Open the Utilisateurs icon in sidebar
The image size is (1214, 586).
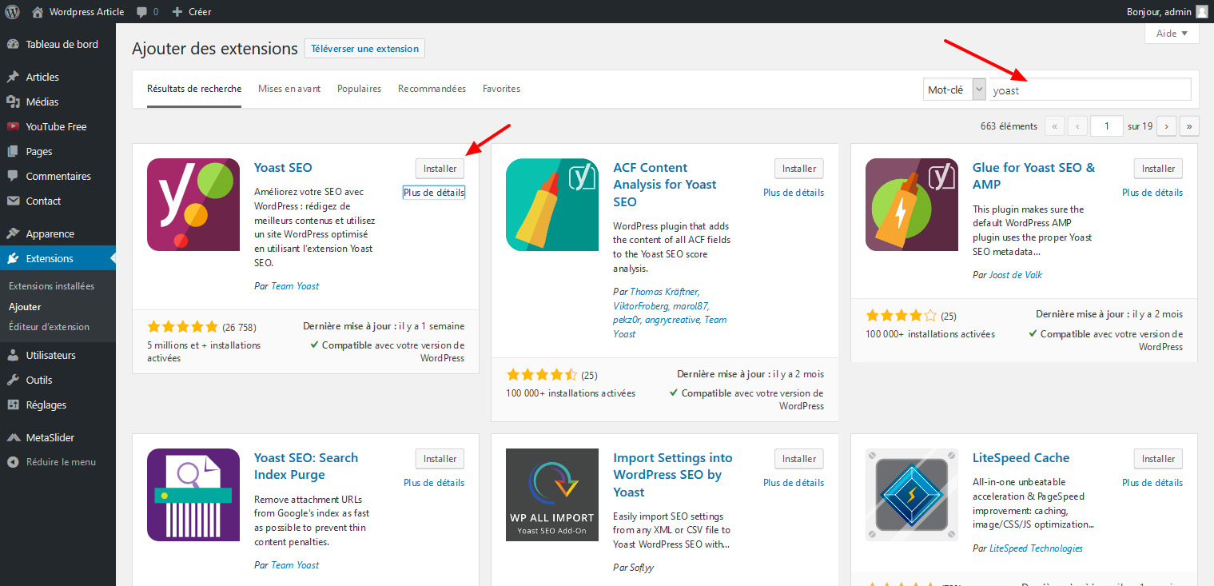pyautogui.click(x=13, y=355)
